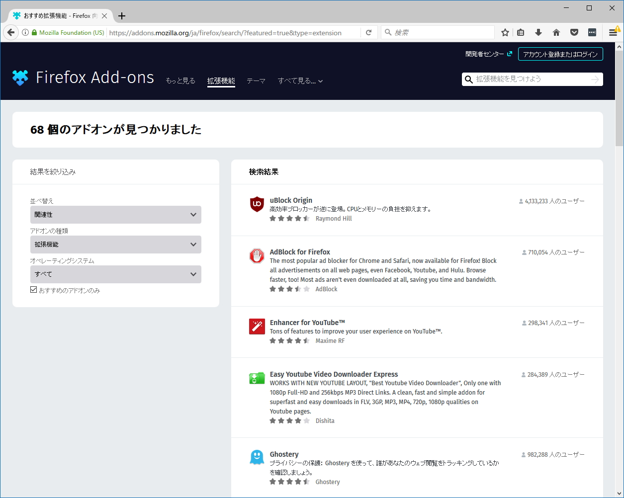Click uBlock Origin star rating
The image size is (624, 498).
[x=289, y=219]
